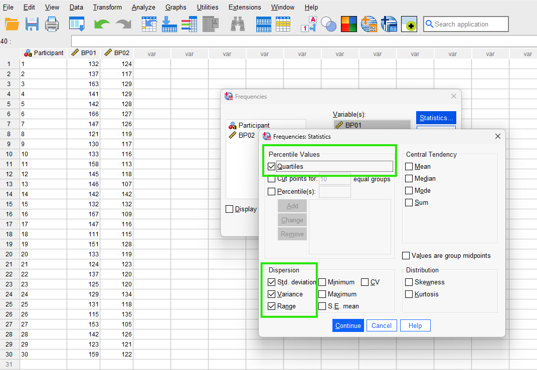Click the Continue button

pyautogui.click(x=348, y=325)
